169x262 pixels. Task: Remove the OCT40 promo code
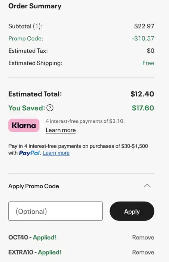[143, 237]
